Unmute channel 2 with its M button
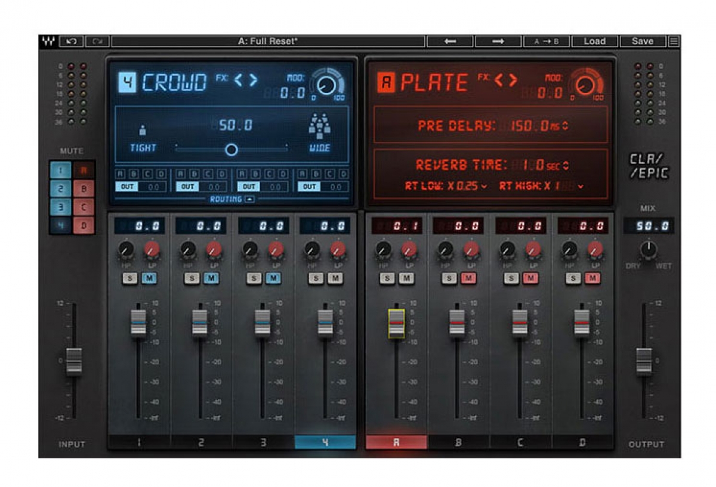The width and height of the screenshot is (716, 487). coord(211,278)
